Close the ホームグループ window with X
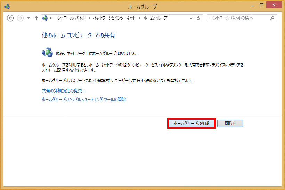 tap(274, 5)
